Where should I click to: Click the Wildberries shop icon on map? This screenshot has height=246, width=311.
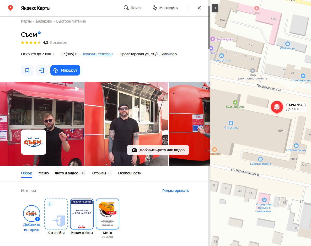(x=288, y=44)
